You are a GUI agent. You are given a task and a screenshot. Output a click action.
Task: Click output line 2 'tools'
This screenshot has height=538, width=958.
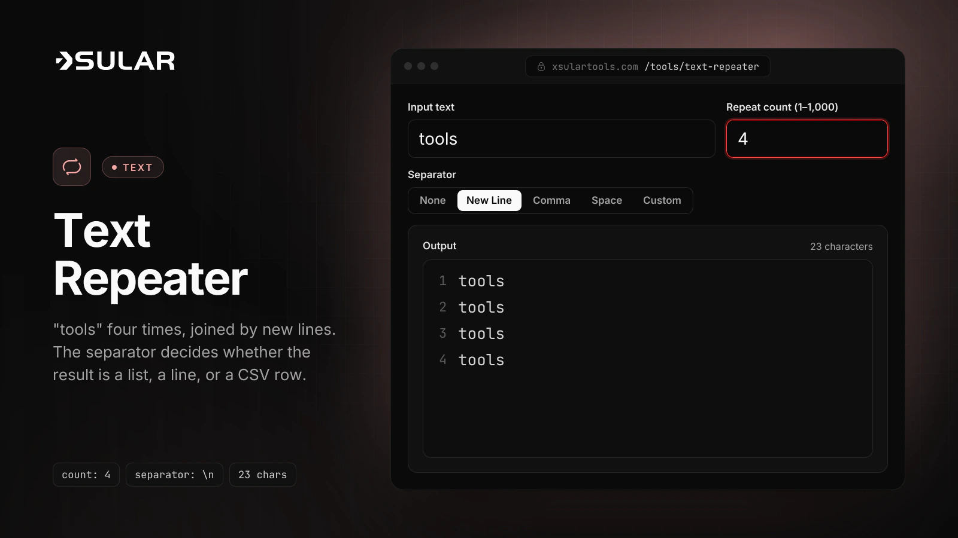481,307
